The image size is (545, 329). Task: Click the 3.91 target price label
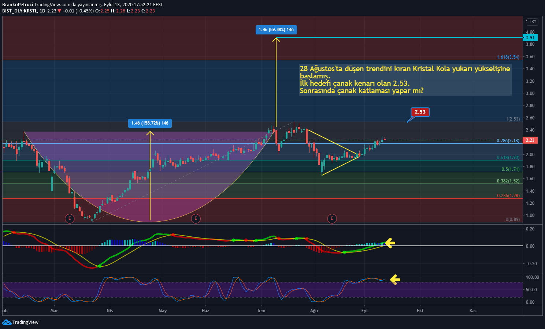pyautogui.click(x=530, y=37)
